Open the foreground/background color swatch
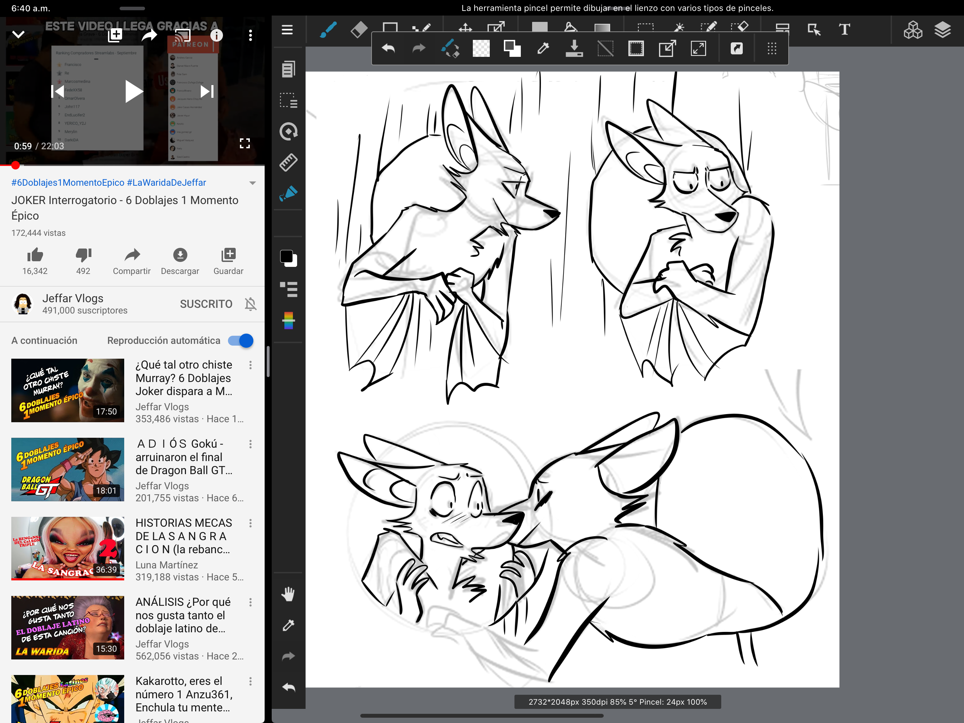964x723 pixels. (x=288, y=258)
